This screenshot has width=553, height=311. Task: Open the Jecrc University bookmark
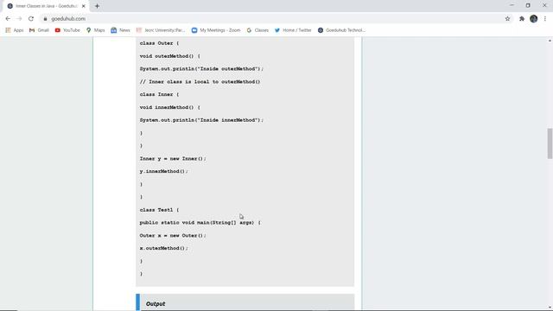tap(161, 30)
